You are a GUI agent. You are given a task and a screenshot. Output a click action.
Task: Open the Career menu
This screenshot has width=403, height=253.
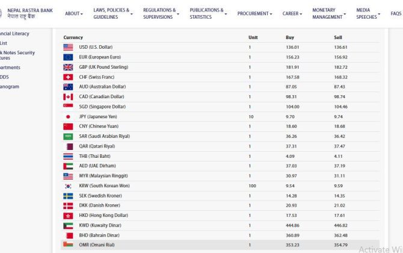(x=294, y=13)
